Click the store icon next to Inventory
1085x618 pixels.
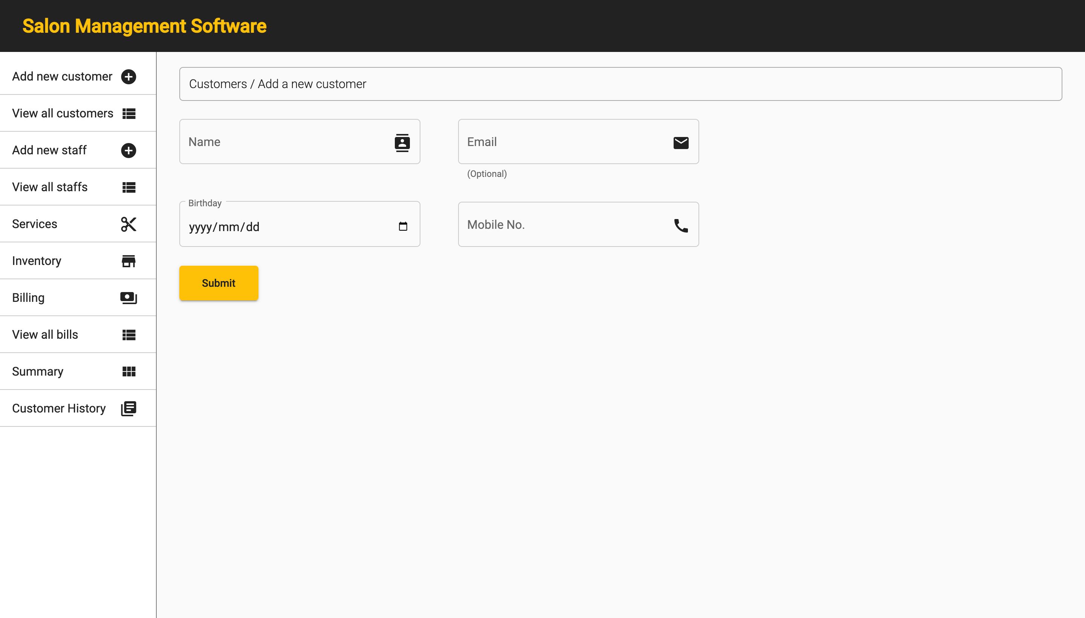coord(128,261)
